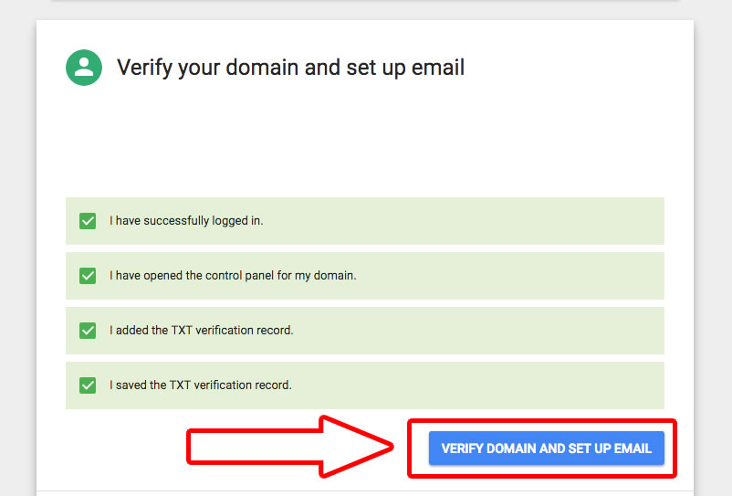Click blank white space between heading and checklist
The height and width of the screenshot is (496, 732).
pos(365,146)
